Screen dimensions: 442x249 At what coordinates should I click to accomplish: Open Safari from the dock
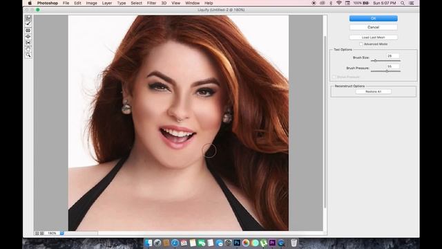tap(175, 243)
